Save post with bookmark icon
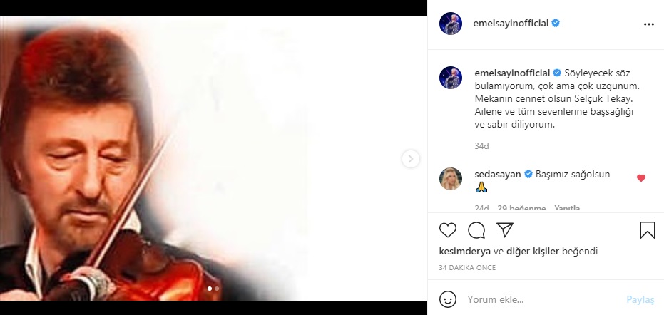Screen dimensions: 664x315 point(647,230)
